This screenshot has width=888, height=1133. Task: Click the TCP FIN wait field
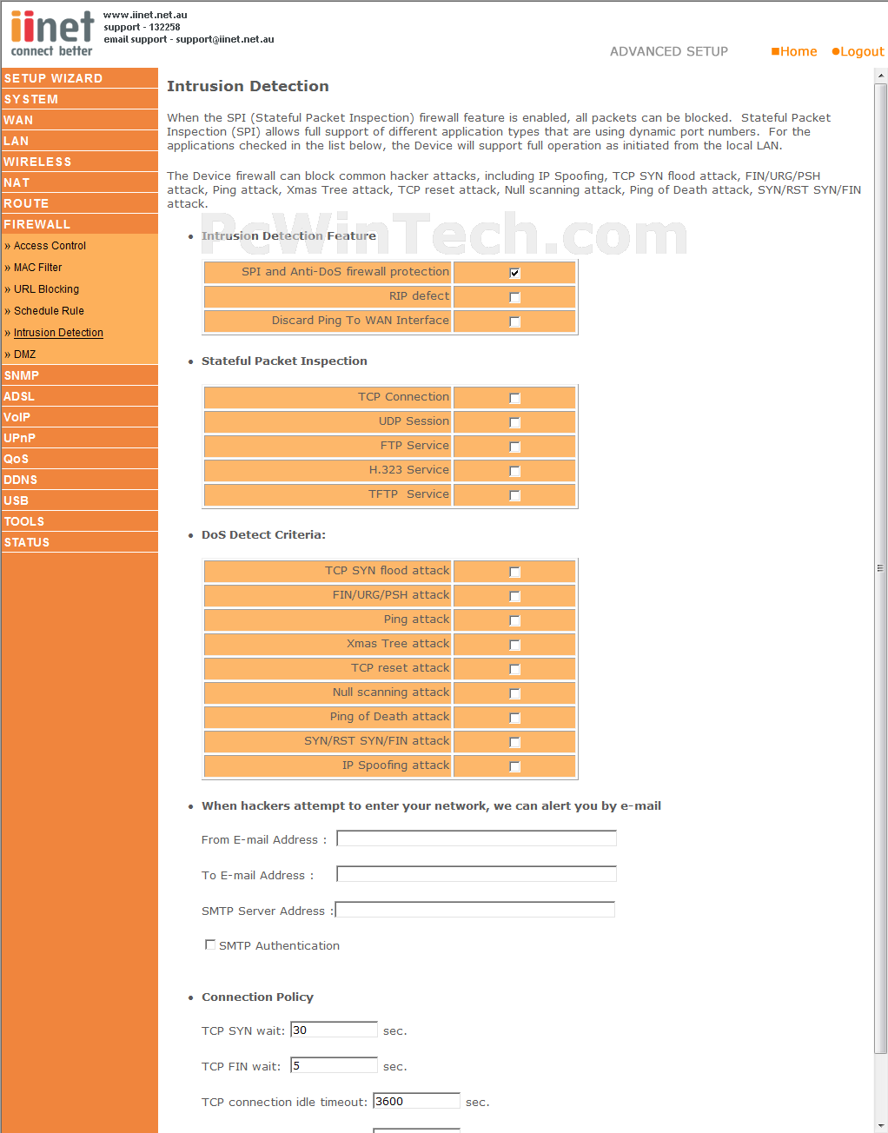334,1065
